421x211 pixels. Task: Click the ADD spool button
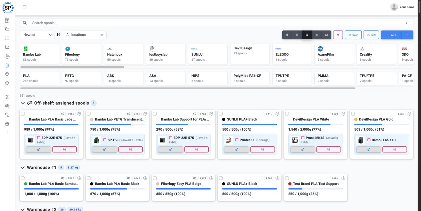click(x=391, y=35)
